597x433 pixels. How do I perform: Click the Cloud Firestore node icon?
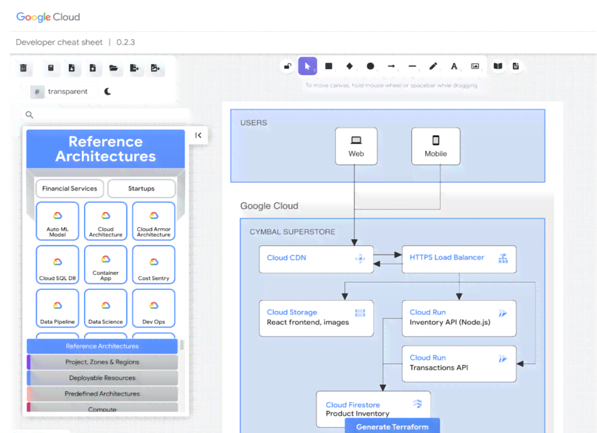point(417,404)
